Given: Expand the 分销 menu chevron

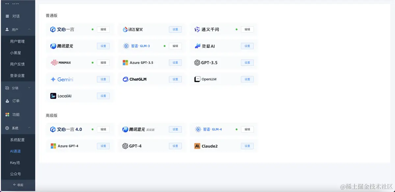Looking at the screenshot, I should [29, 88].
